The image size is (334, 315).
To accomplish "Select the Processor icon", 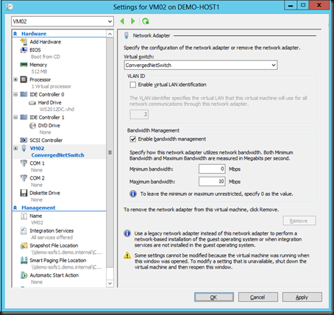I will pyautogui.click(x=24, y=79).
